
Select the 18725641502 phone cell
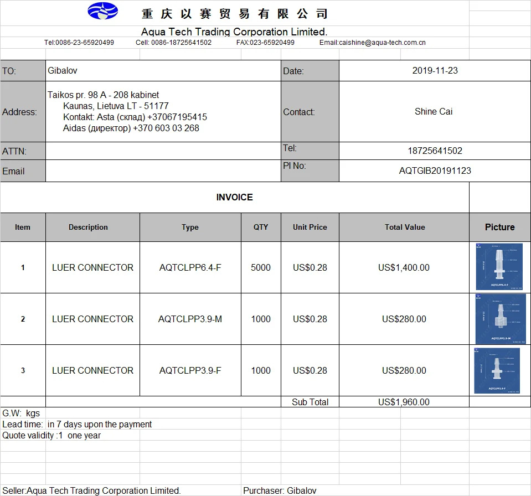click(435, 151)
